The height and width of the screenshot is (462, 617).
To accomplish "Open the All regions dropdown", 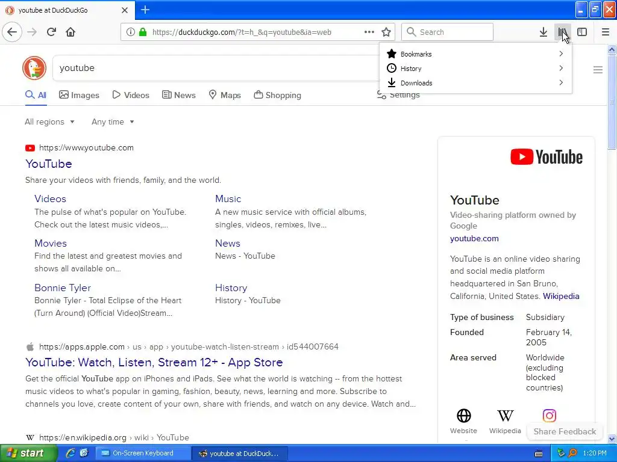I will point(49,122).
